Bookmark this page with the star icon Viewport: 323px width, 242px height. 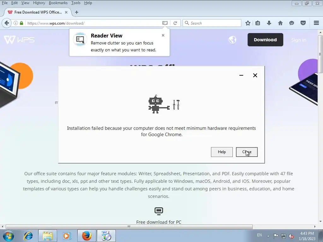point(248,23)
